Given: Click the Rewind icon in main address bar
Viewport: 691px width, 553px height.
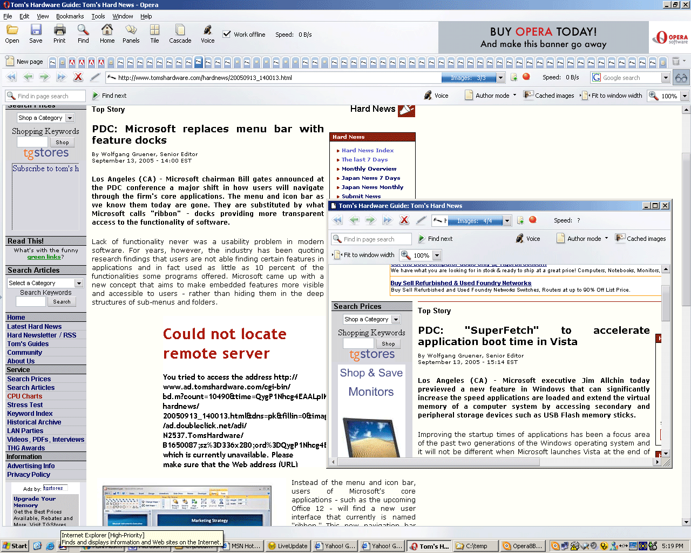Looking at the screenshot, I should [11, 77].
